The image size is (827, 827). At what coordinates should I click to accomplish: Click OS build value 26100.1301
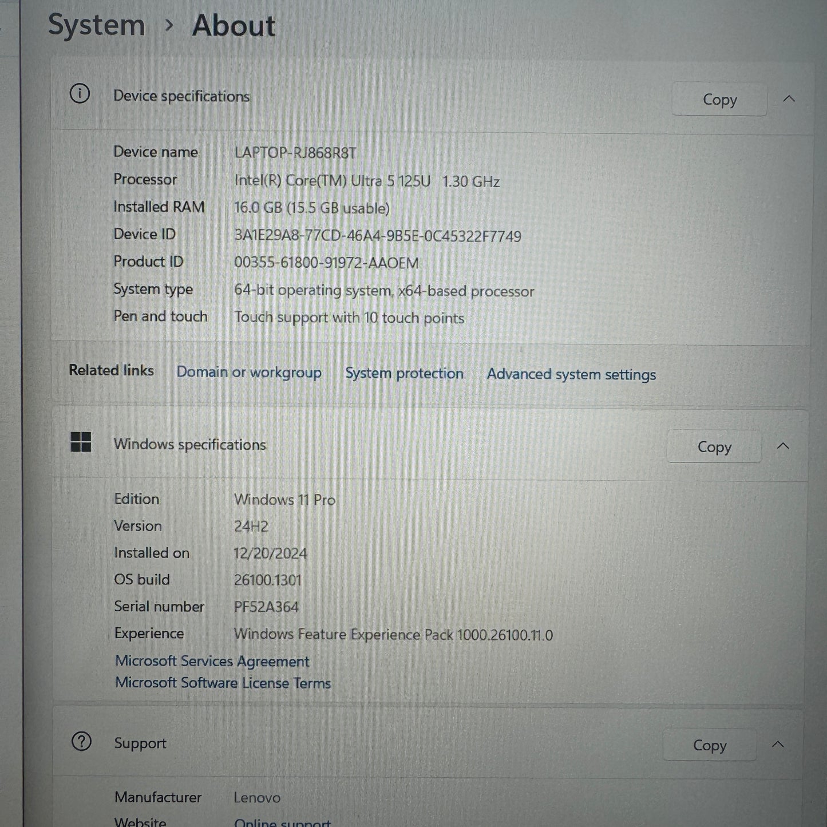click(267, 580)
